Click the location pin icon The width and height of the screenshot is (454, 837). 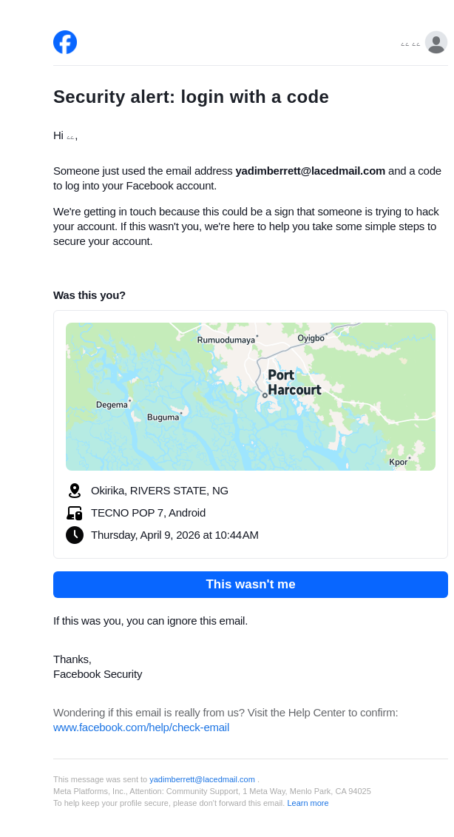[75, 491]
